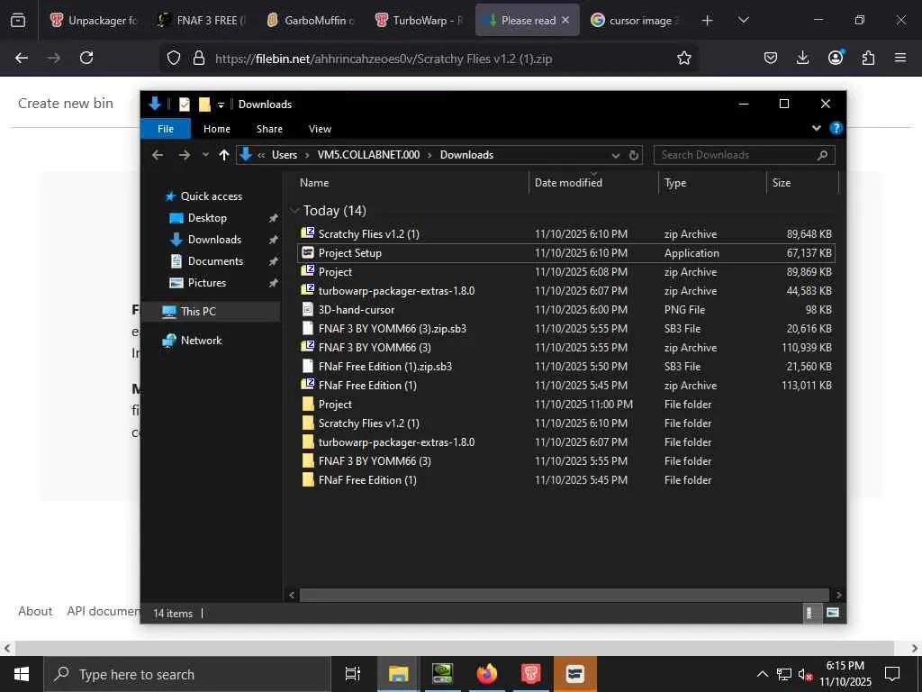Collapse the Today (14) group
This screenshot has width=922, height=692.
(294, 211)
